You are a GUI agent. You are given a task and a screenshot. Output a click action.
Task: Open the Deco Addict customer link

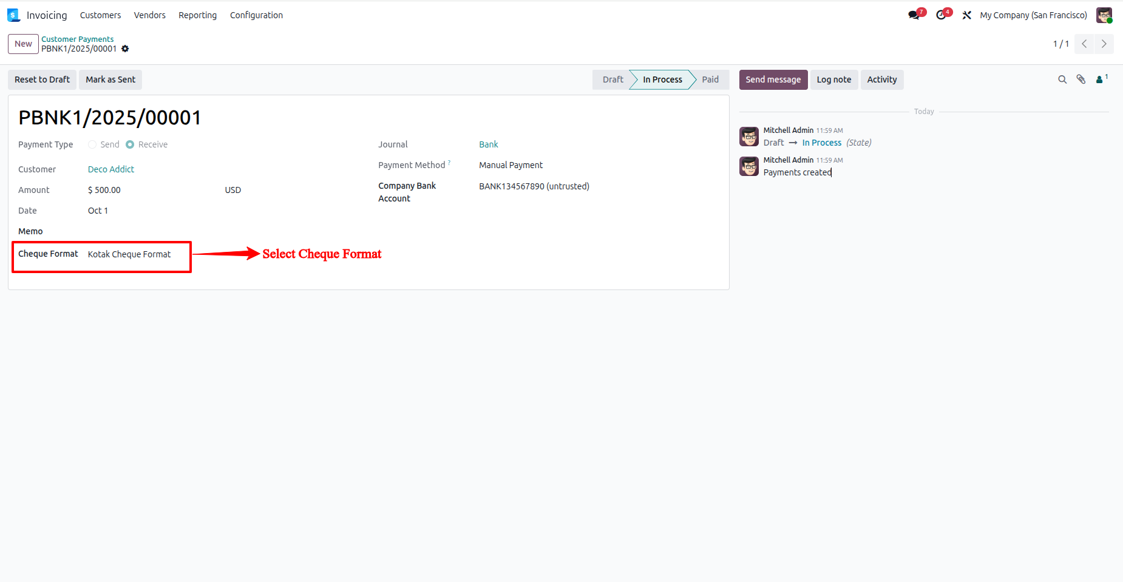[111, 169]
